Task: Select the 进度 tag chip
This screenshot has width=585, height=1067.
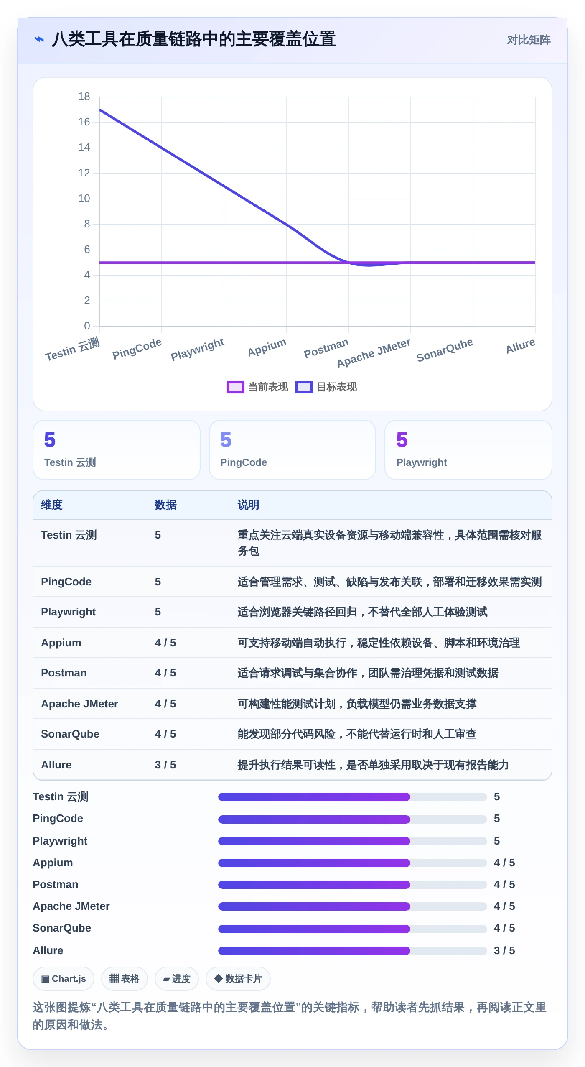Action: click(176, 979)
